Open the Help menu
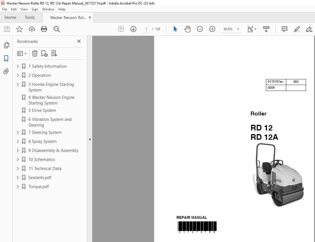This screenshot has width=315, height=242. (62, 9)
